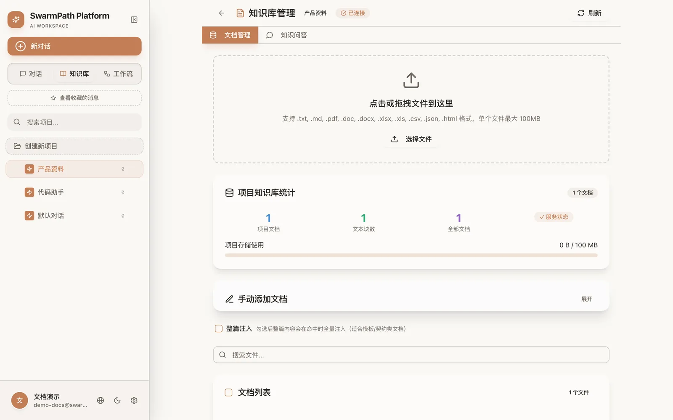Select the 产品资料 project

click(74, 169)
